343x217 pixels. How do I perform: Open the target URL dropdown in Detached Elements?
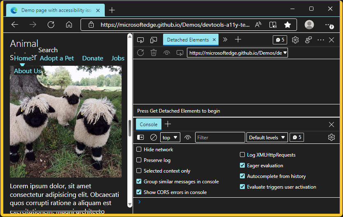237,53
